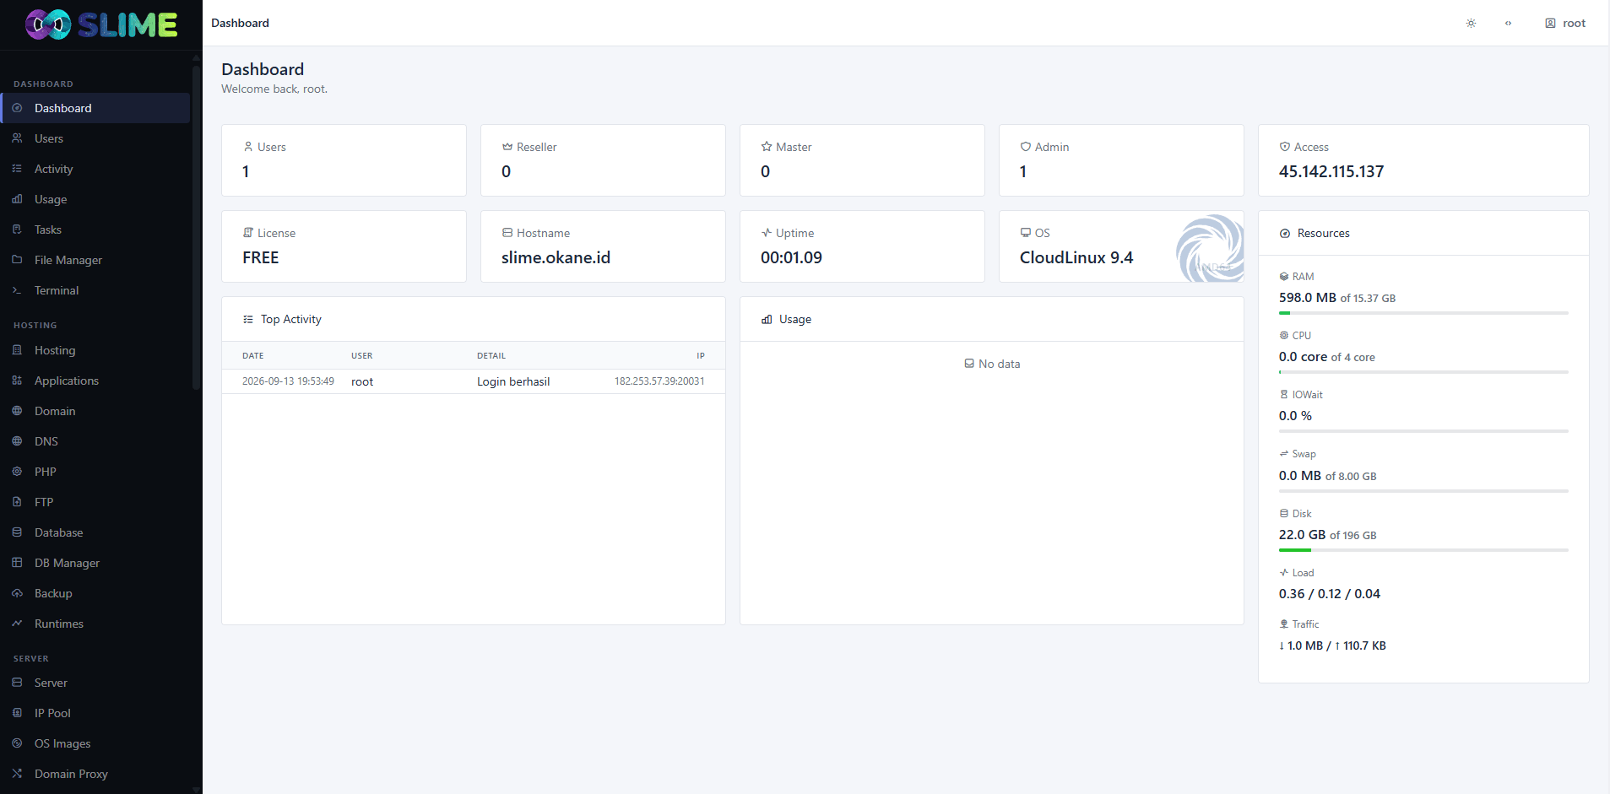Click the OS Images disc icon

pyautogui.click(x=17, y=743)
